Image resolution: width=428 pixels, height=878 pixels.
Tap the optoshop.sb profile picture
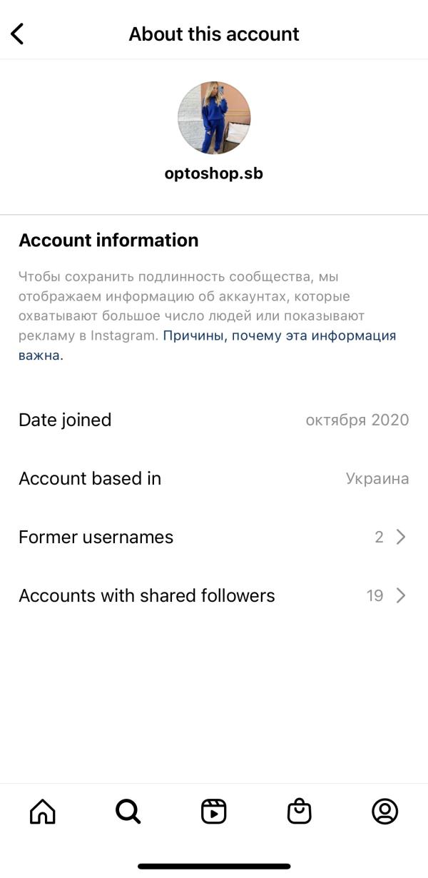coord(214,118)
